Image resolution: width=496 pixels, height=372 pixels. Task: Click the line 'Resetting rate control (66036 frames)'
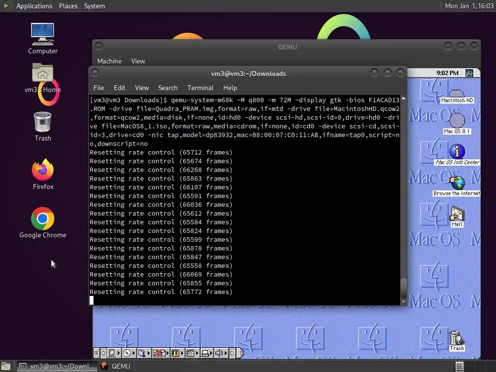161,205
